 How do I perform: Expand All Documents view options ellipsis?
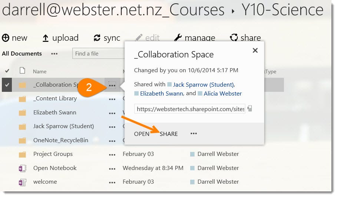54,54
